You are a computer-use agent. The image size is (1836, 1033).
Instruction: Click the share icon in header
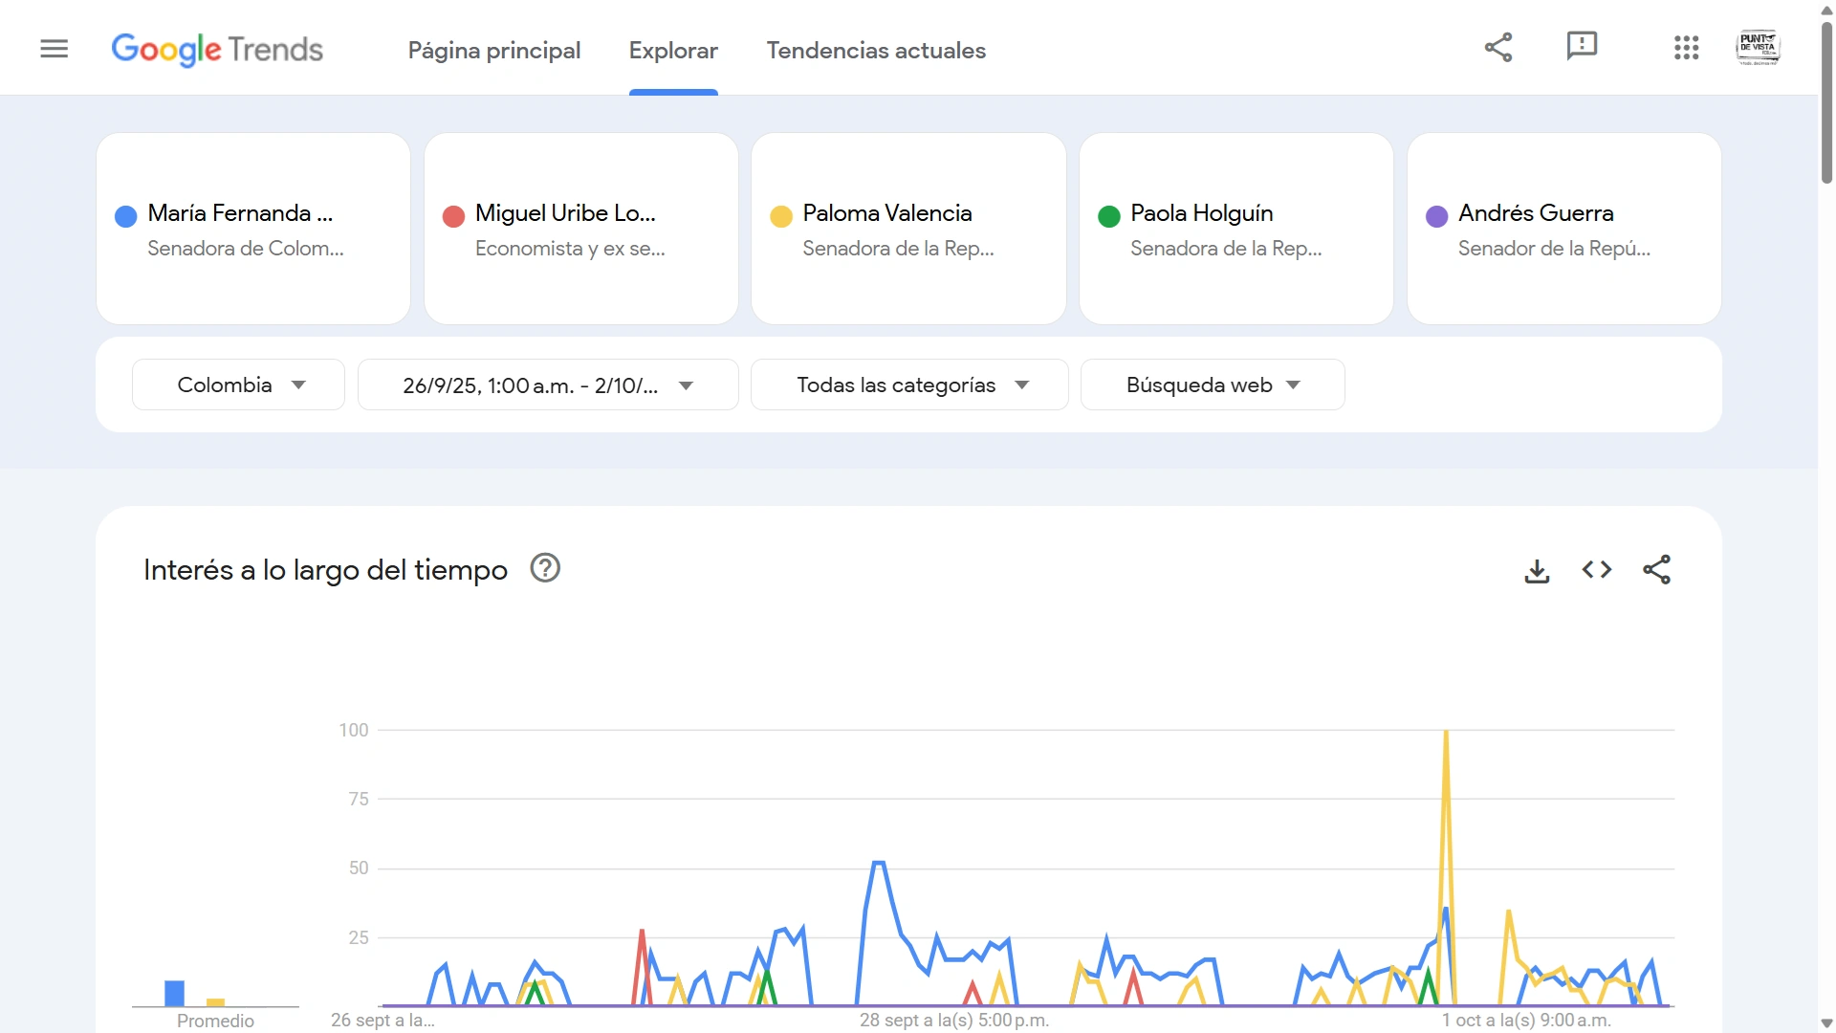pyautogui.click(x=1498, y=47)
